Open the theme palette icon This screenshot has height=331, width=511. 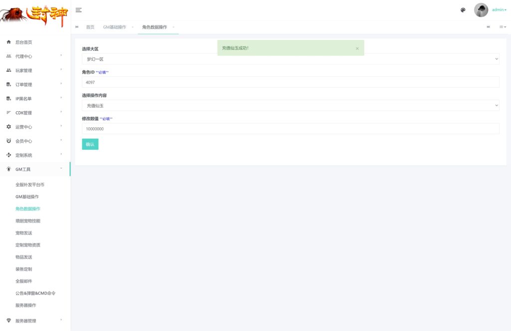463,10
